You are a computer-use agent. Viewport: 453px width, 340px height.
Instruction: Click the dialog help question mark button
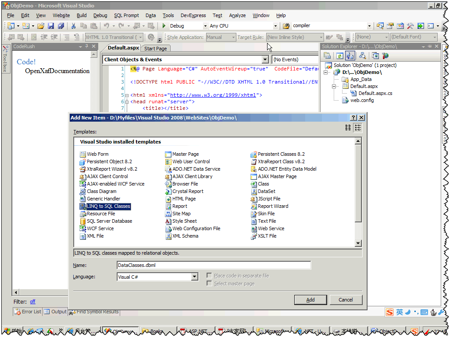(353, 118)
